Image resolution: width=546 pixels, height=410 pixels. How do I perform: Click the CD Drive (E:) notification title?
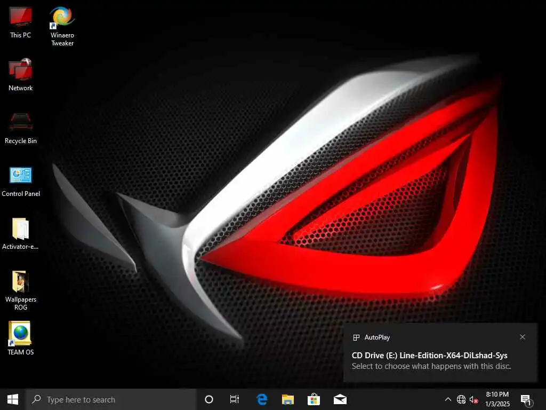pyautogui.click(x=429, y=355)
